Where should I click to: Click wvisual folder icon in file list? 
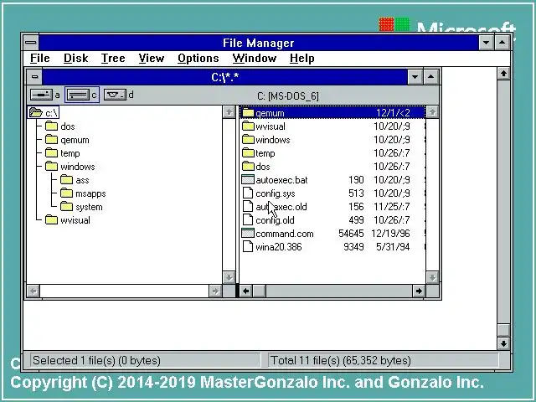(x=248, y=126)
